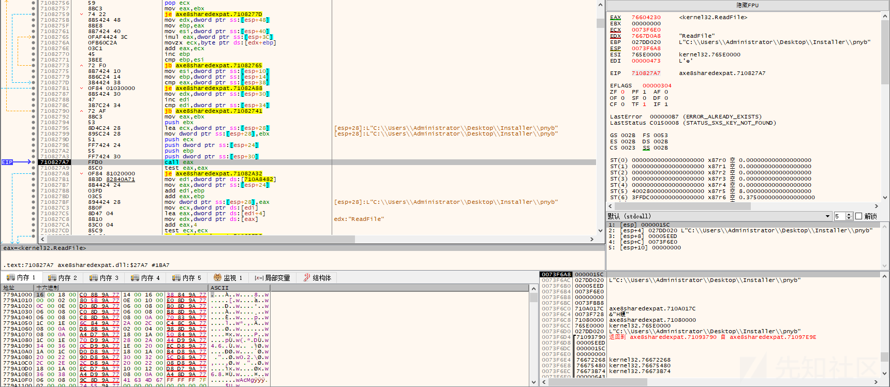Viewport: 890px width, 387px height.
Task: Toggle breakpoint dot at address 71082799
Action: 34,133
